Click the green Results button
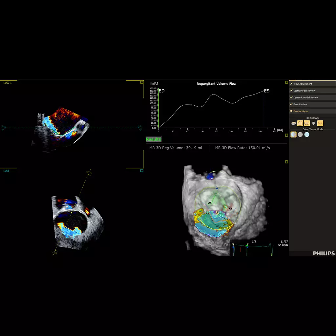This screenshot has height=336, width=336. [154, 139]
